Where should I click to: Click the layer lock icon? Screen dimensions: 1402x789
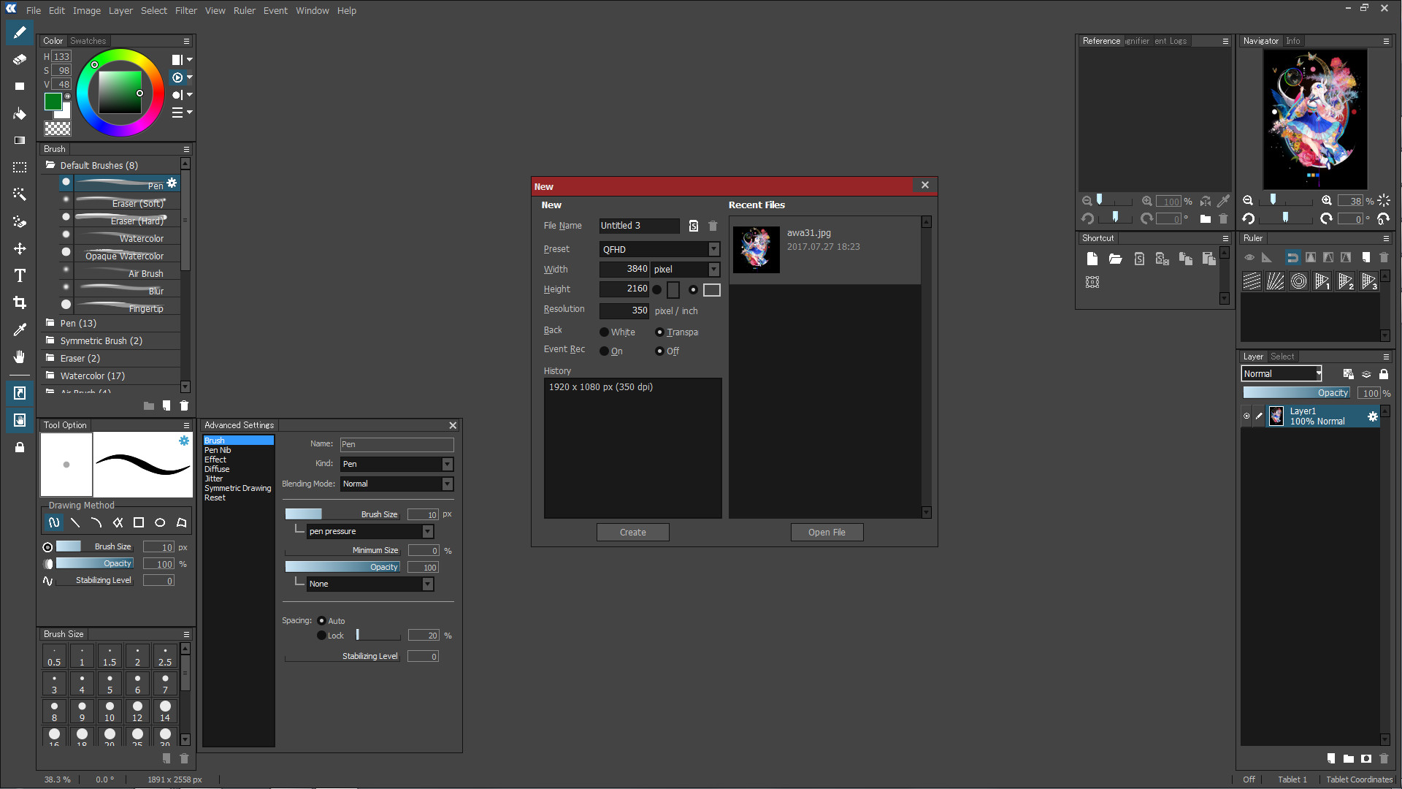[x=1383, y=374]
